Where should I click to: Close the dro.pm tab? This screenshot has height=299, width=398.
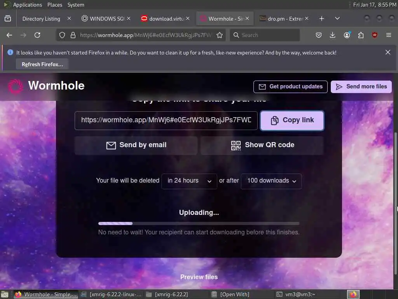pos(307,18)
